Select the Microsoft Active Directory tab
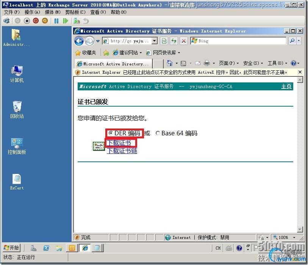This screenshot has width=308, height=265. [113, 64]
